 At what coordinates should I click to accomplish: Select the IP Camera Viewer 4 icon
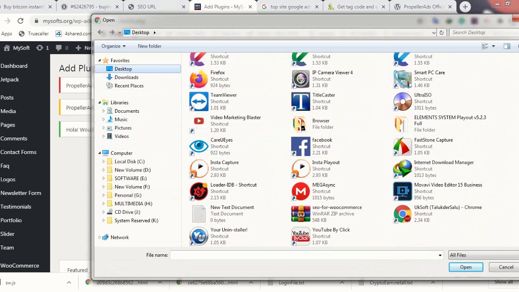[300, 79]
